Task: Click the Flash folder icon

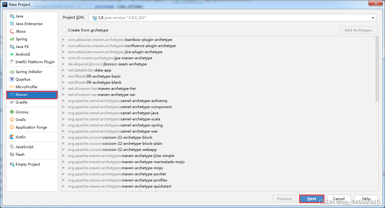Action: click(x=12, y=155)
